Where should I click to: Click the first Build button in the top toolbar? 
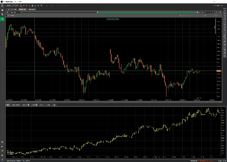click(x=8, y=6)
